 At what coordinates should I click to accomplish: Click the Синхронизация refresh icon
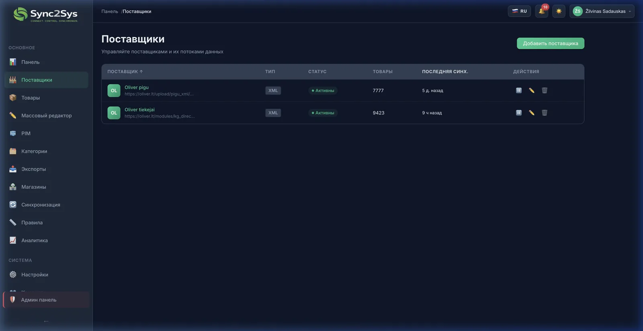pos(13,204)
